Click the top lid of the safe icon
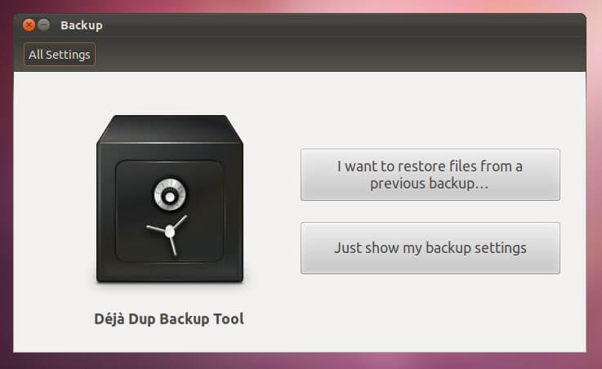Viewport: 602px width, 369px height. pyautogui.click(x=169, y=129)
